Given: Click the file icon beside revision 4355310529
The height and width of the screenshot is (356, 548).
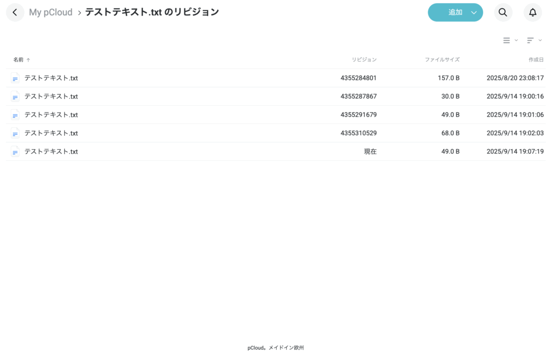Looking at the screenshot, I should tap(15, 133).
